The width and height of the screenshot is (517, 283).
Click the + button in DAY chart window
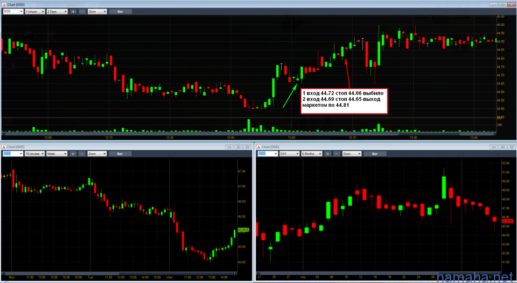(327, 154)
